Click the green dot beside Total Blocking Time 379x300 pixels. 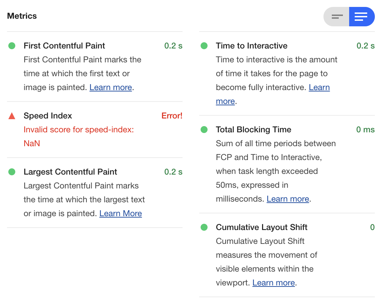[x=204, y=129]
